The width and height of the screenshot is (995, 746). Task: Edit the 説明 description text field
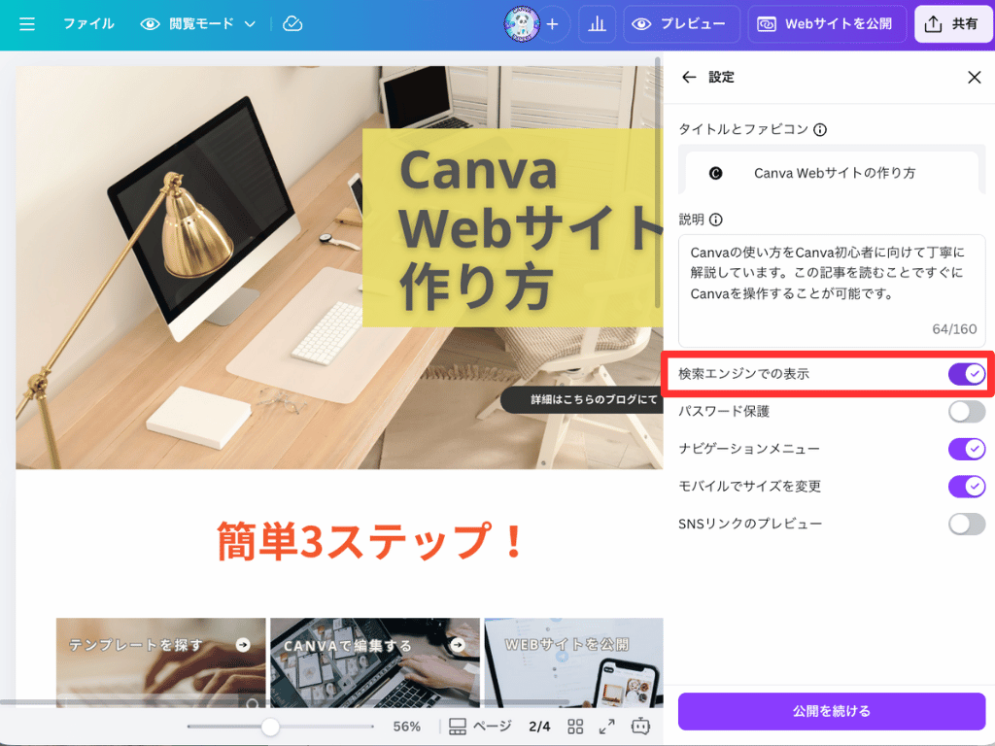point(832,290)
